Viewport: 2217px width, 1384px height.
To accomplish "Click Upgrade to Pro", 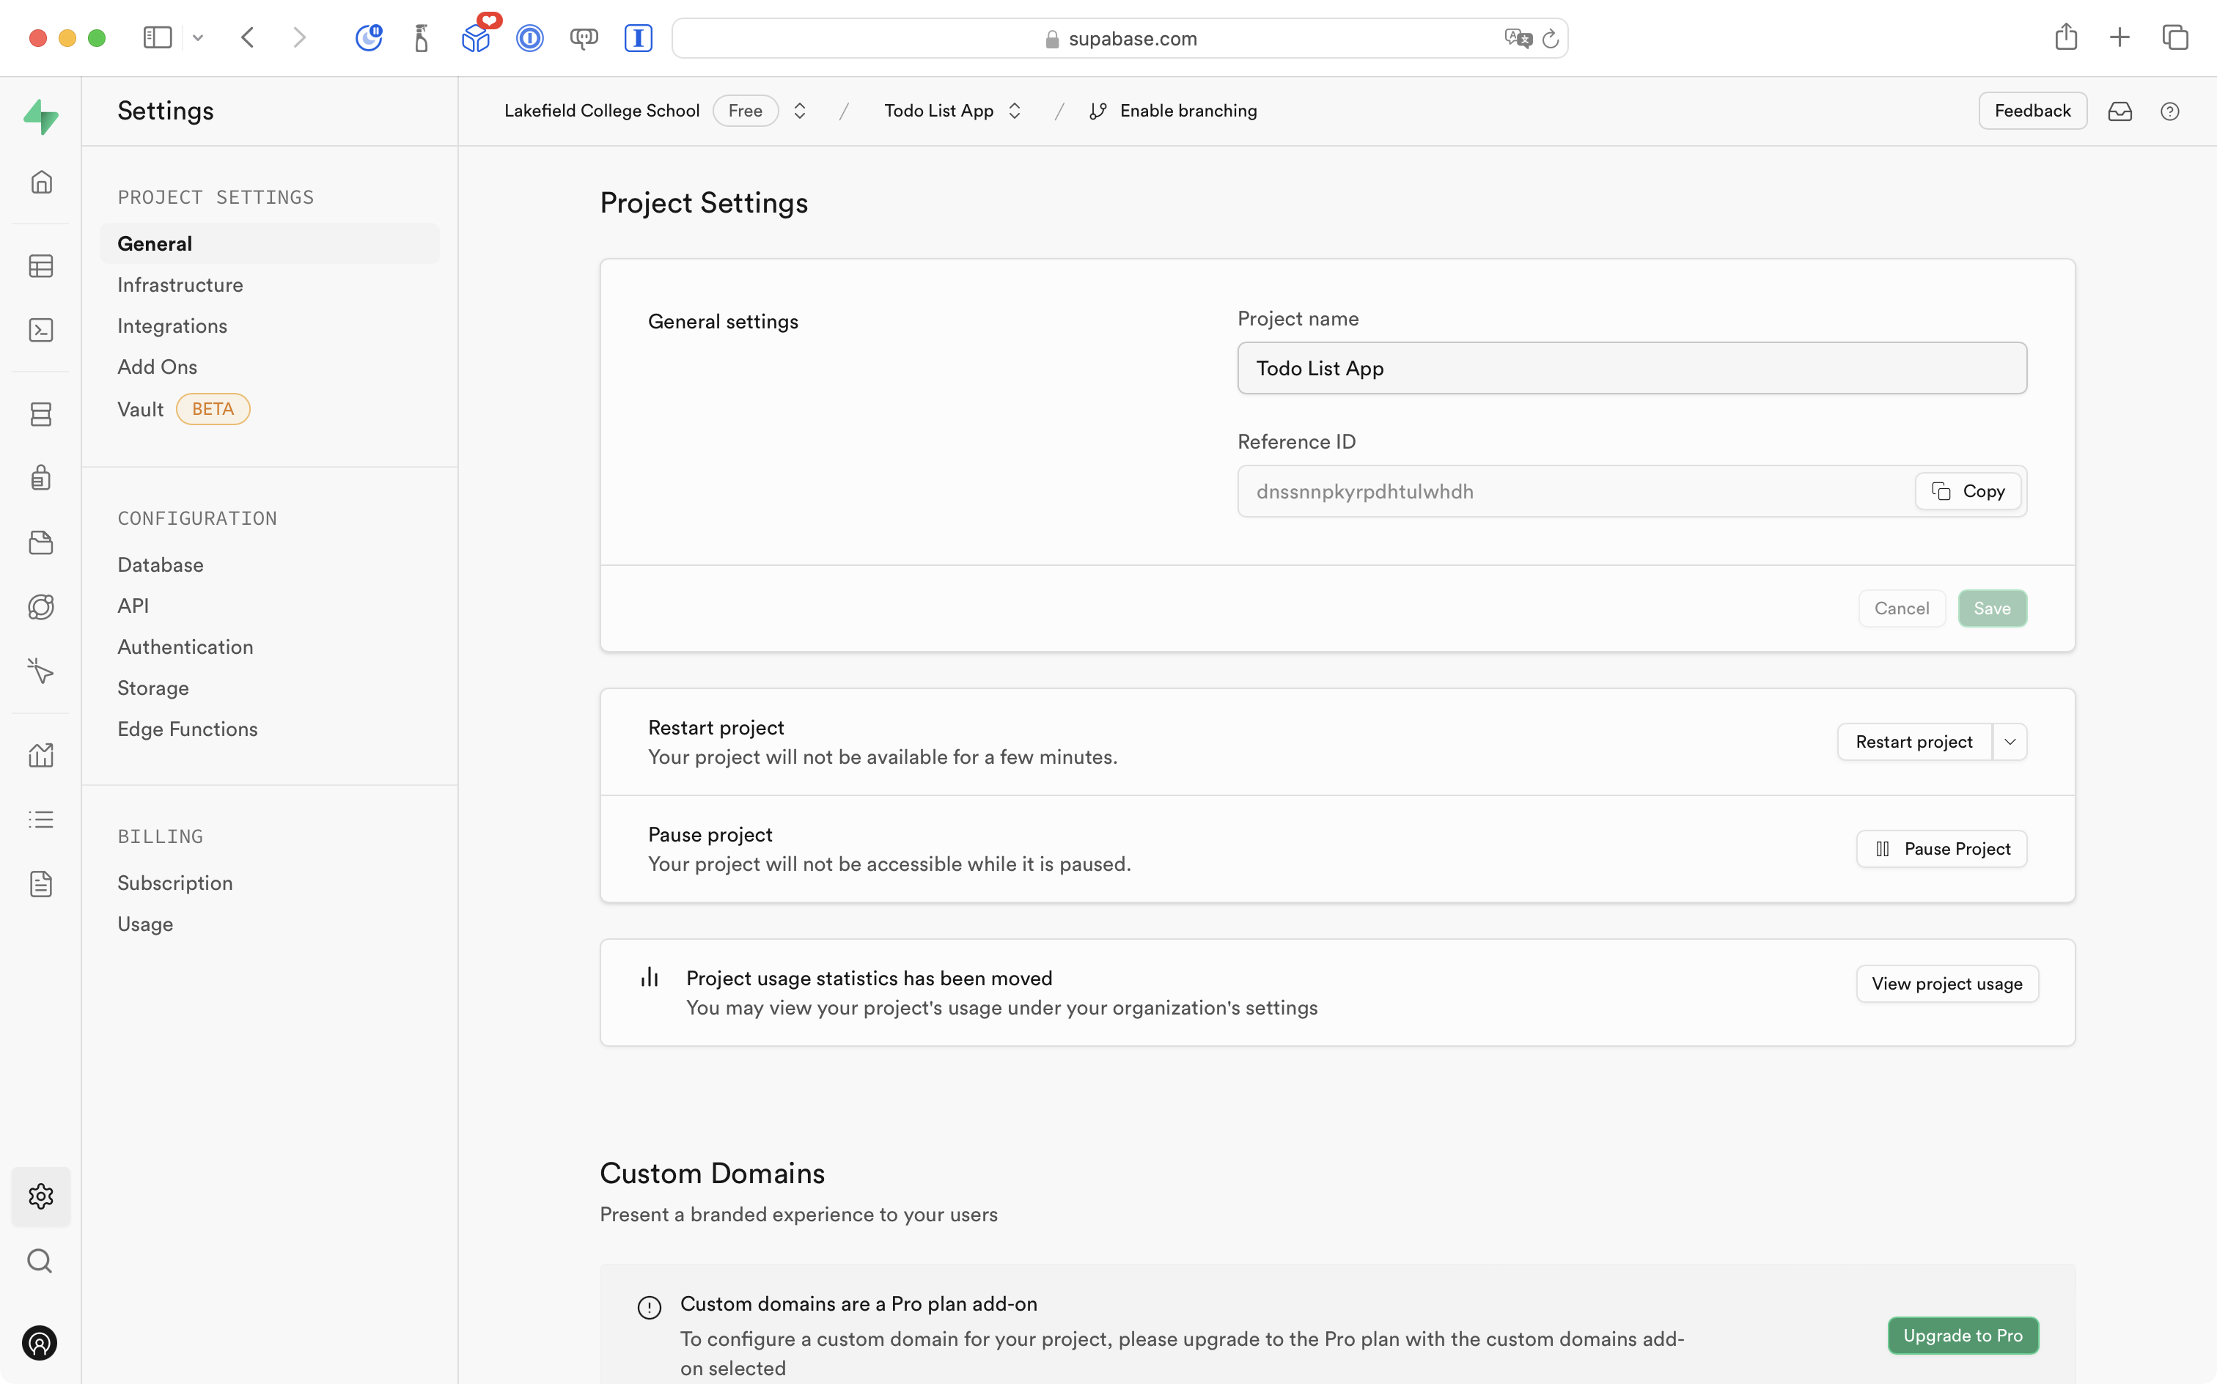I will 1963,1335.
